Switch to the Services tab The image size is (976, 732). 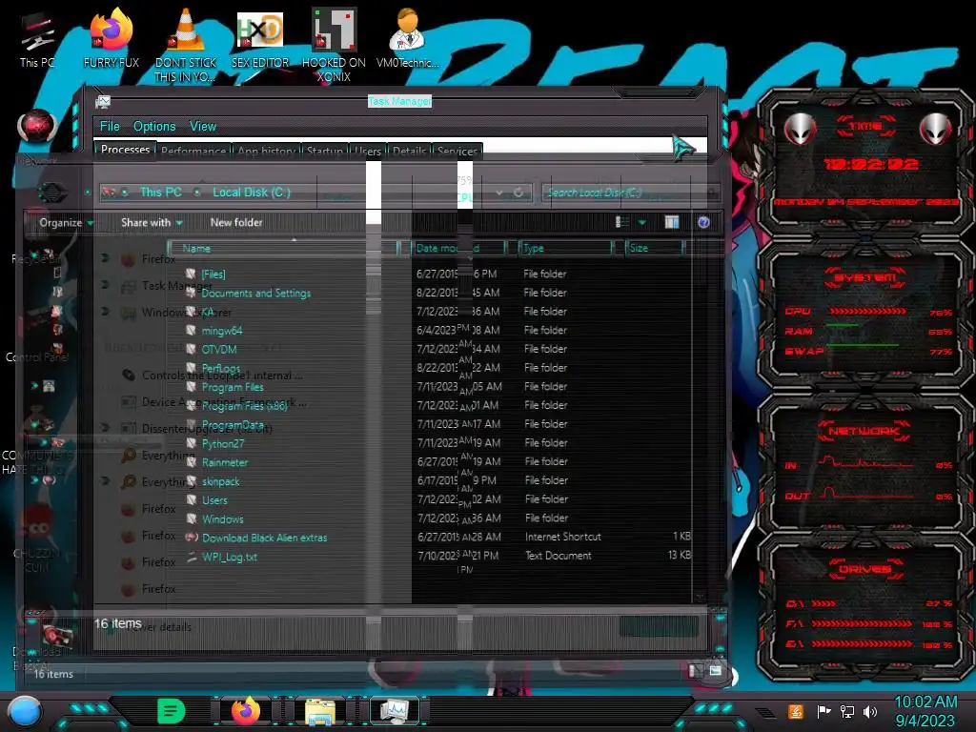(457, 151)
